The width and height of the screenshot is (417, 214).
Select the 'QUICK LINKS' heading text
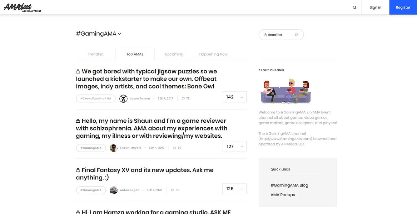pos(280,169)
